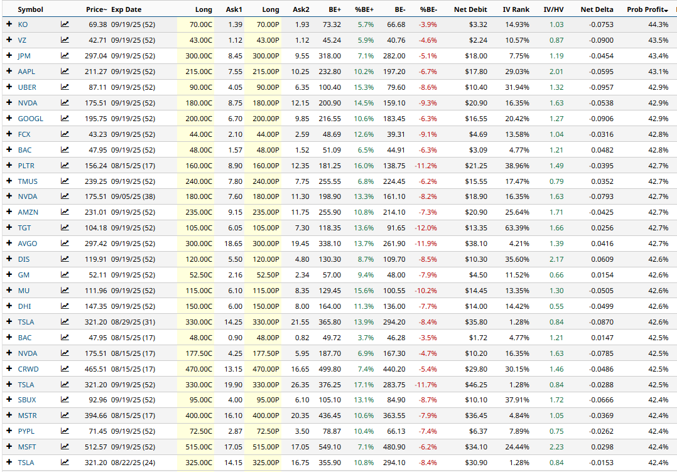The image size is (677, 472).
Task: Show GM chart icon
Action: (x=65, y=275)
